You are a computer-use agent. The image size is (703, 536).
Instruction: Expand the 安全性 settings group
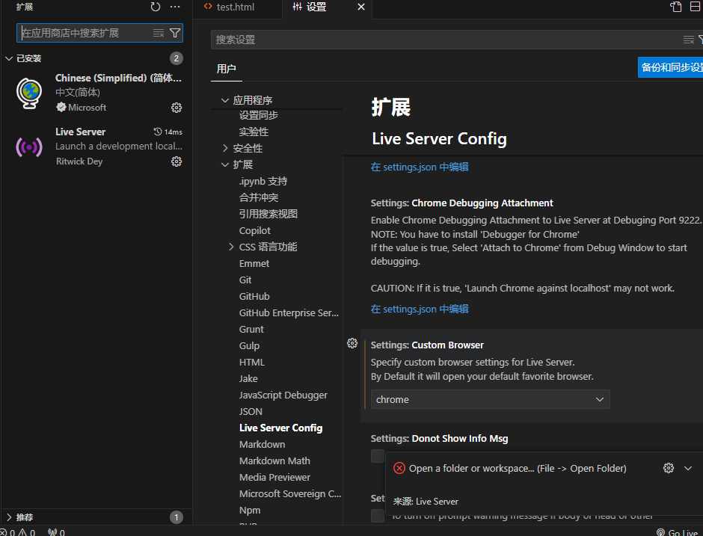click(x=225, y=148)
